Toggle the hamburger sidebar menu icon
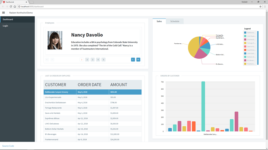 [x=3, y=13]
